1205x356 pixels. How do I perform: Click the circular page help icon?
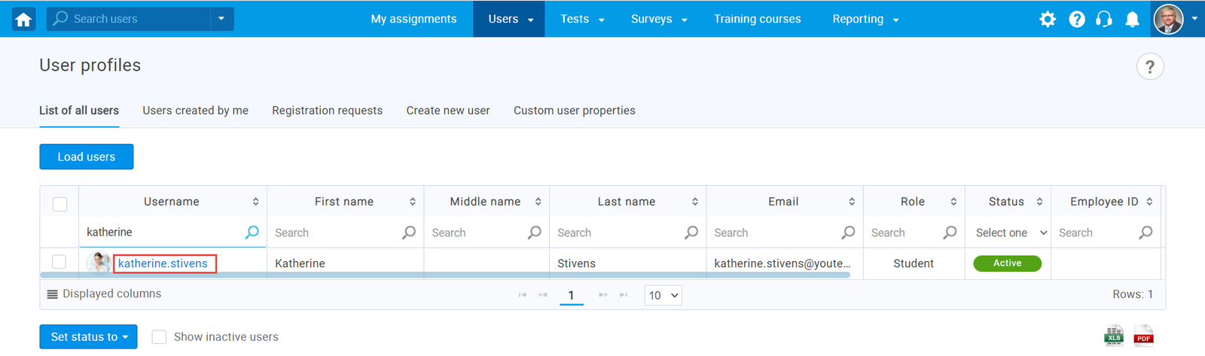pos(1149,67)
